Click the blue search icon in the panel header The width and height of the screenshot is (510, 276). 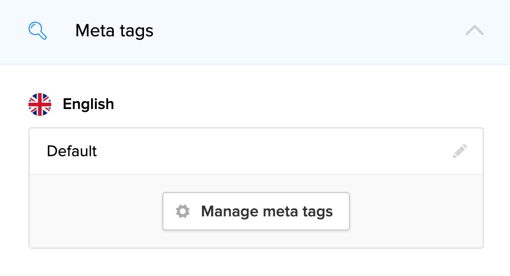click(x=38, y=31)
